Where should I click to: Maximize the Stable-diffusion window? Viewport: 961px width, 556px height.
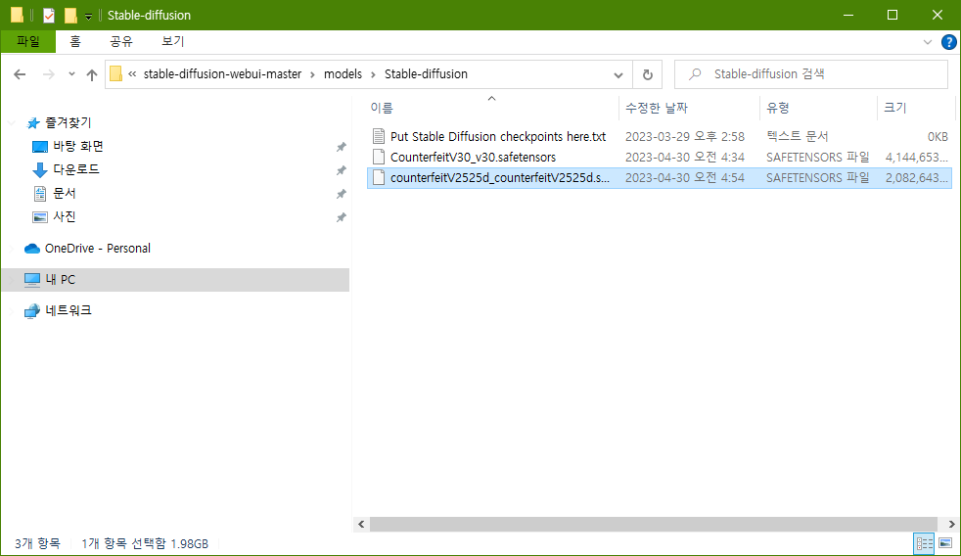coord(892,16)
